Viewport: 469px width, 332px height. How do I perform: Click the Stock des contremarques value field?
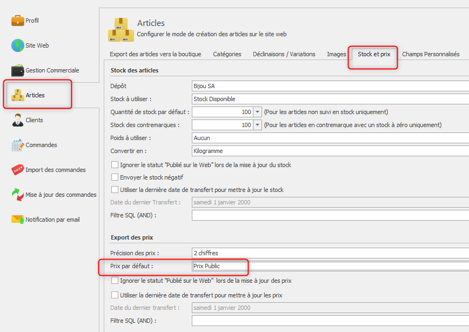pos(223,125)
